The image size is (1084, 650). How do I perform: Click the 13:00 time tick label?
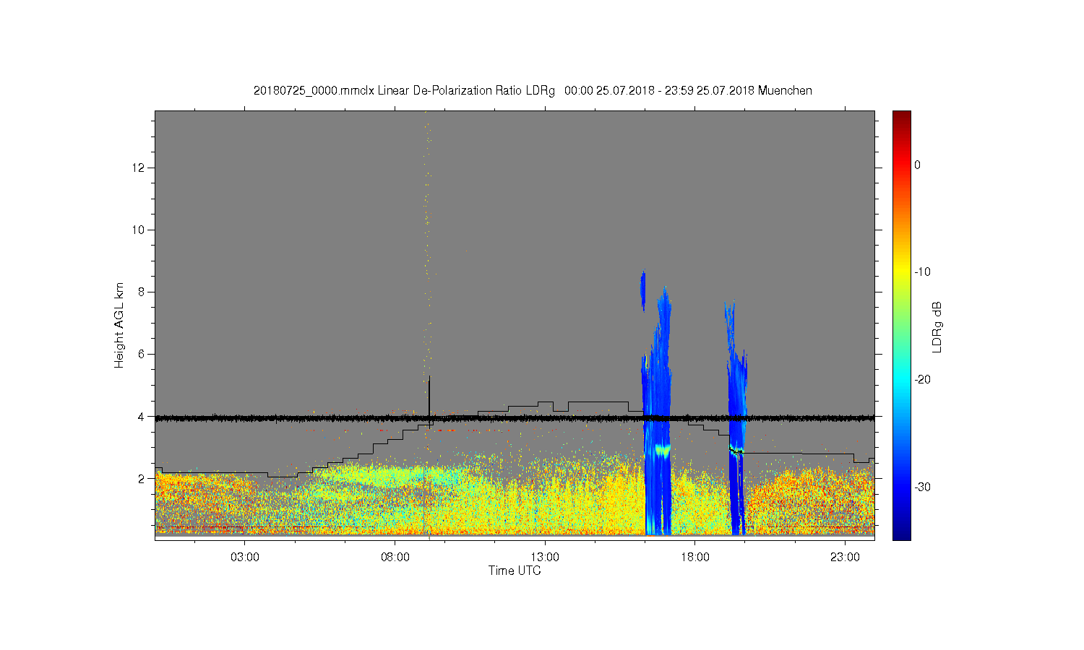[x=545, y=558]
